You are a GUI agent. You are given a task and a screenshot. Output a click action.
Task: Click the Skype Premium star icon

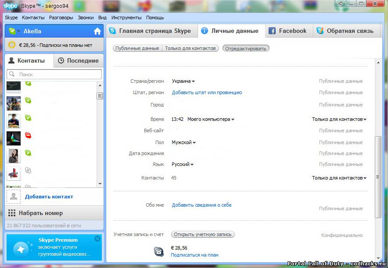coord(21,249)
